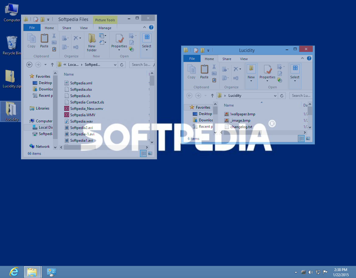This screenshot has height=278, width=356.
Task: Collapse the ribbon in Softpedia Files window
Action: (145, 27)
